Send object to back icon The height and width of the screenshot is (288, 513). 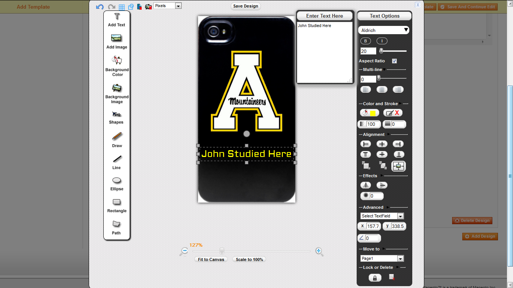pos(383,165)
